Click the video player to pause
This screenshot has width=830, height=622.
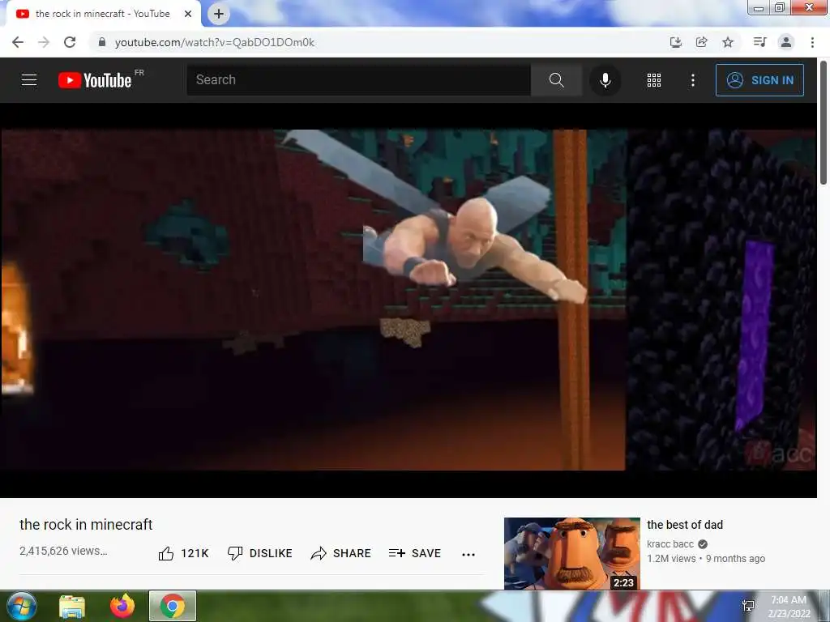[409, 300]
